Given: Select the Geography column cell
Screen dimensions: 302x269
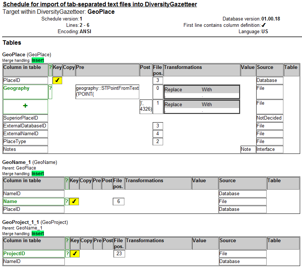Looking at the screenshot, I should click(25, 92).
